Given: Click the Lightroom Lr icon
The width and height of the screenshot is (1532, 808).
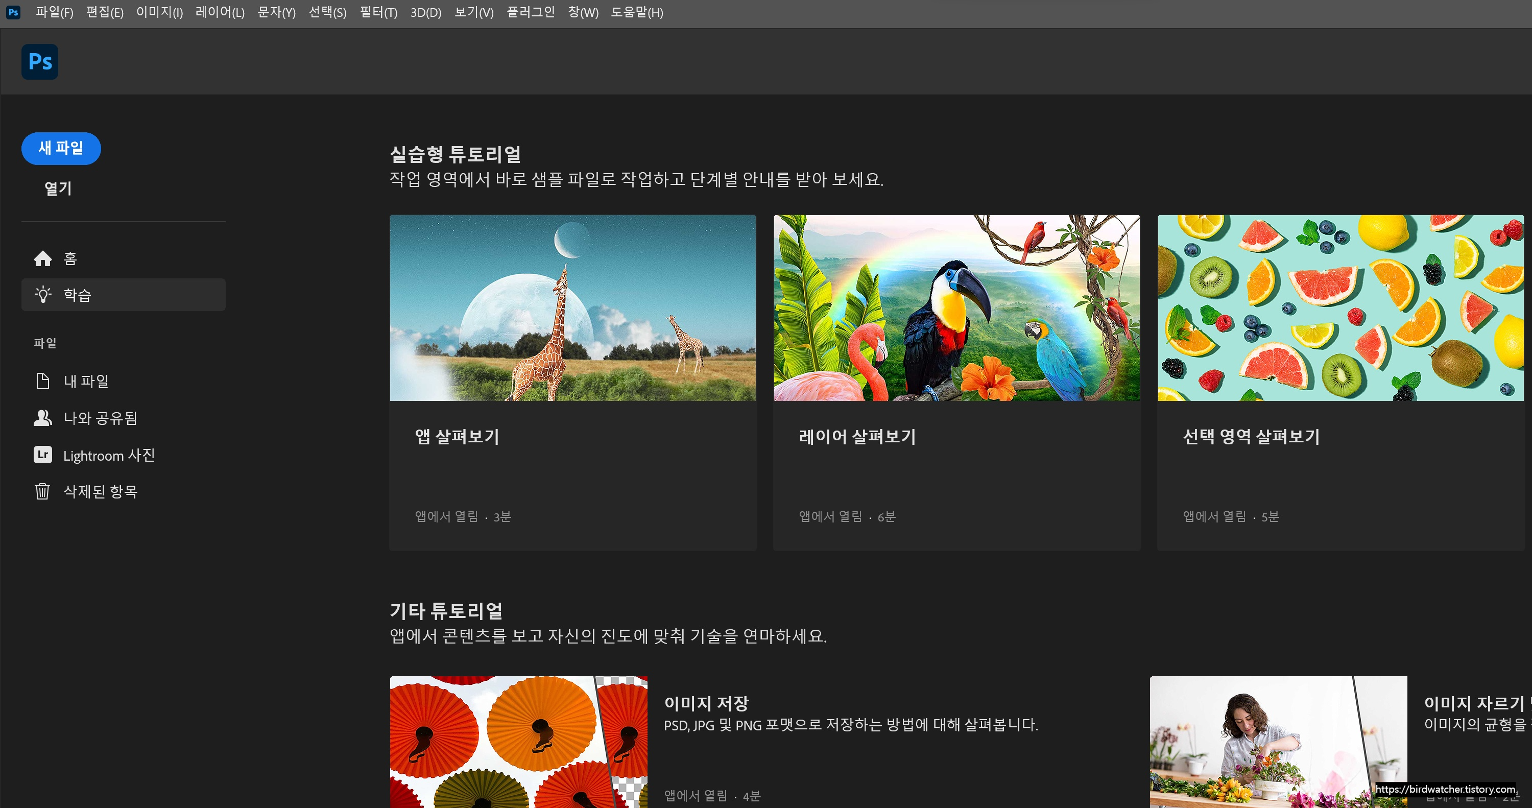Looking at the screenshot, I should [43, 455].
